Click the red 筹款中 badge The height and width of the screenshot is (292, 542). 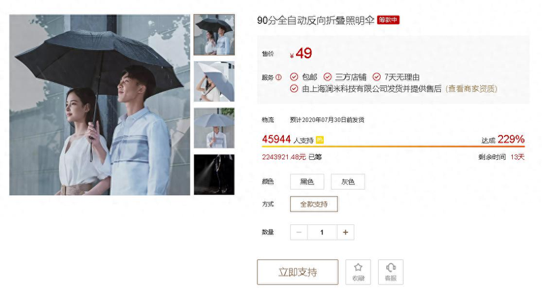tap(388, 20)
